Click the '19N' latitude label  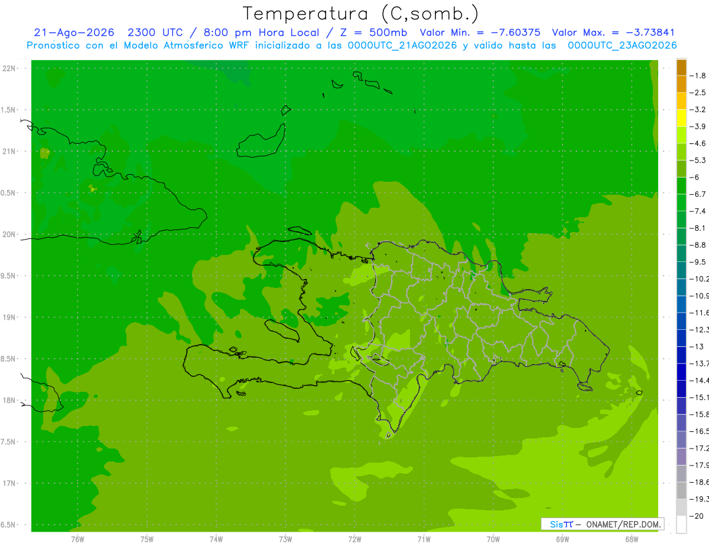click(9, 317)
